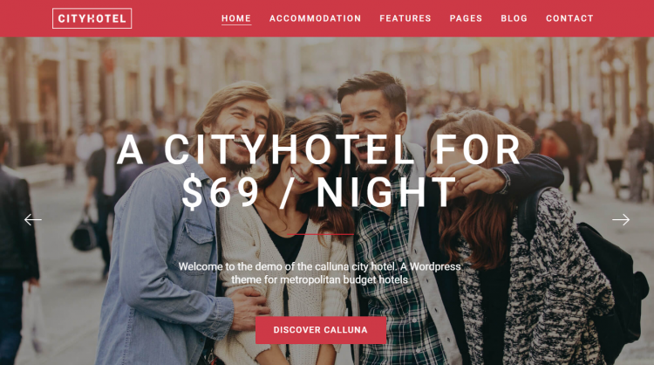Click the "$69 / NIGHT" headline text
This screenshot has height=365, width=654.
[x=319, y=192]
